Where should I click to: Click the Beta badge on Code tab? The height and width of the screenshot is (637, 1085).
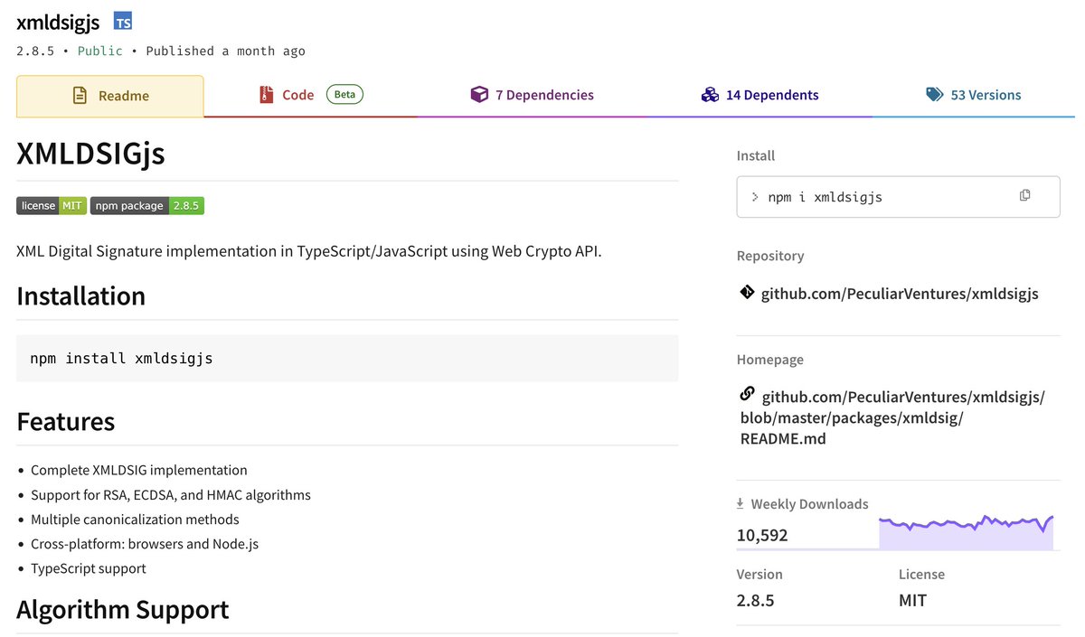coord(344,94)
